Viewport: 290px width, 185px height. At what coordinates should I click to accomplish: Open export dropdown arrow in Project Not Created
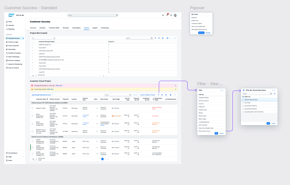pos(170,38)
